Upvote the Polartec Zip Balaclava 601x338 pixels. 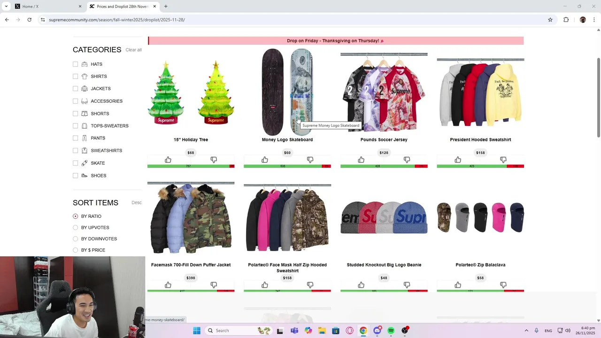[458, 285]
